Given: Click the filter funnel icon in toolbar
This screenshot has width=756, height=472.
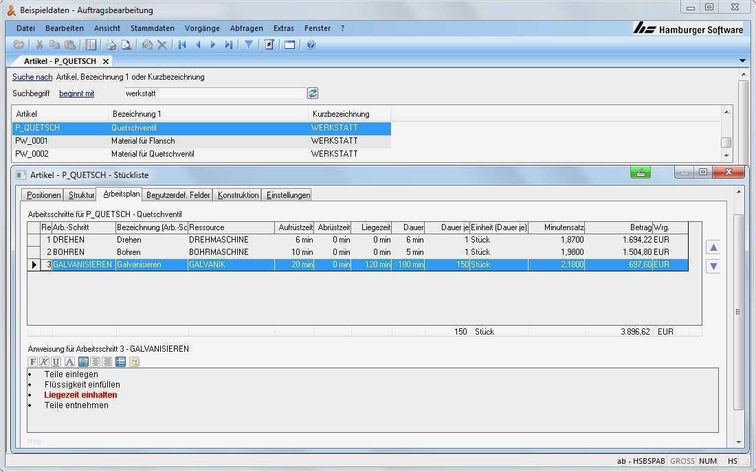Looking at the screenshot, I should tap(249, 45).
